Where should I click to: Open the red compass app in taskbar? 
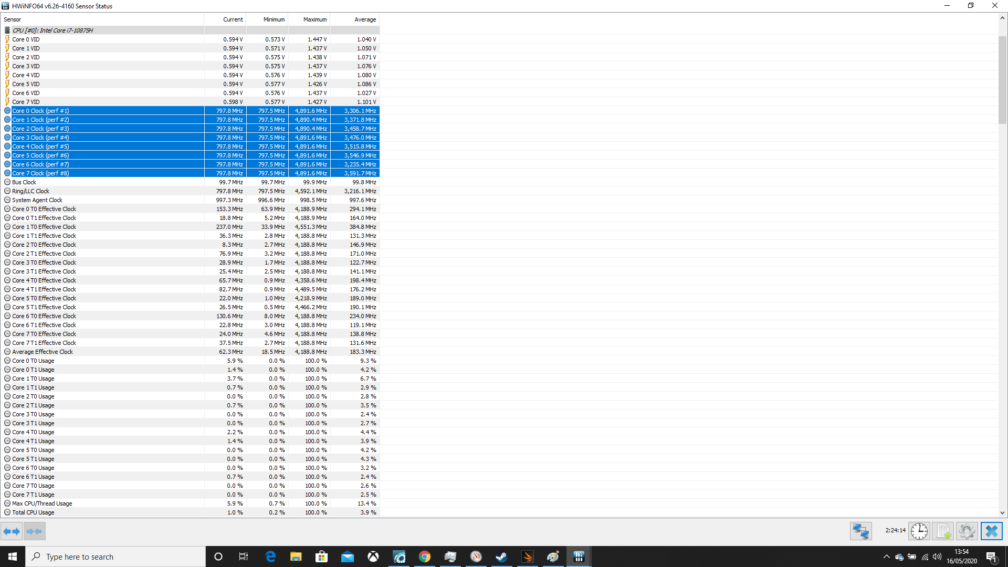click(476, 556)
